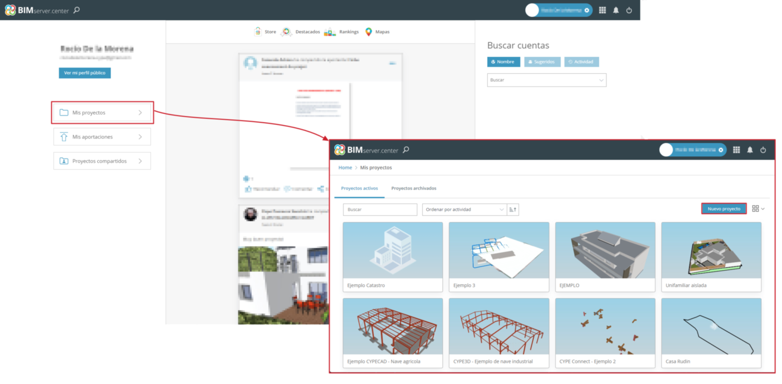
Task: Click the power icon in Mis proyectos window
Action: (x=763, y=150)
